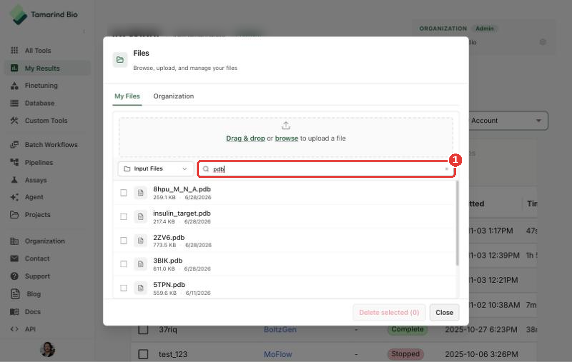The width and height of the screenshot is (572, 362).
Task: Select the test_123 row checkbox in background table
Action: click(x=143, y=354)
